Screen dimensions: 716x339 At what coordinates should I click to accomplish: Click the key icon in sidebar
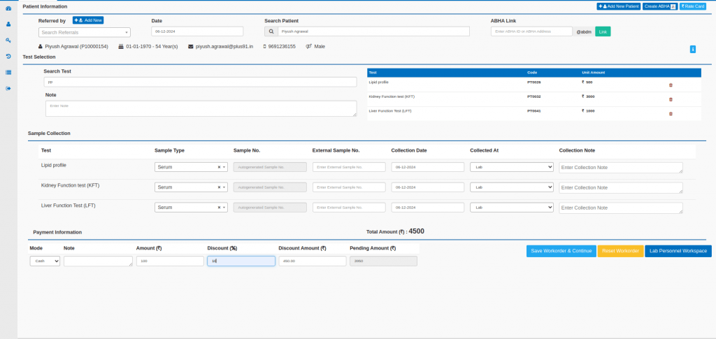pyautogui.click(x=8, y=40)
